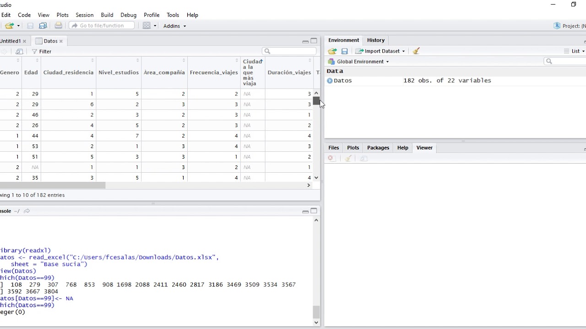
Task: Toggle the Filter button in data viewer
Action: point(41,52)
